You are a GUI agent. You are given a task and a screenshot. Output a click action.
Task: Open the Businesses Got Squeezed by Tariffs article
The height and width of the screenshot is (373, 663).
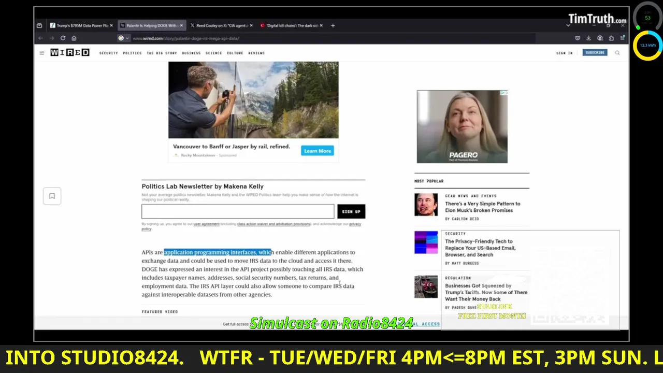pos(486,292)
